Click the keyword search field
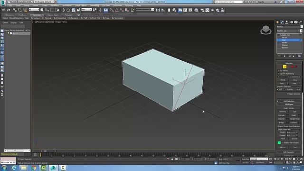The height and width of the screenshot is (171, 304). (228, 2)
